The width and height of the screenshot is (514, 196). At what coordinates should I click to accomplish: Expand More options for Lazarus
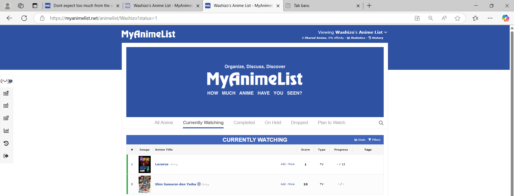(291, 164)
